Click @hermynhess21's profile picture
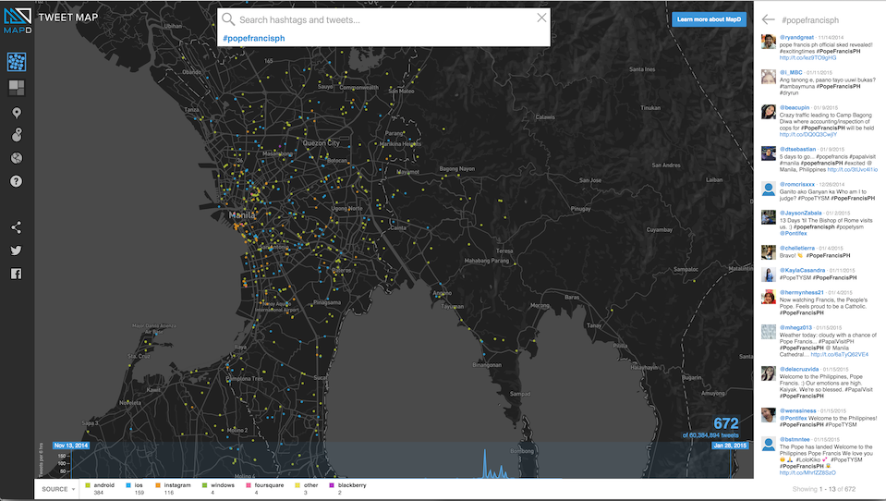The image size is (886, 501). 769,297
